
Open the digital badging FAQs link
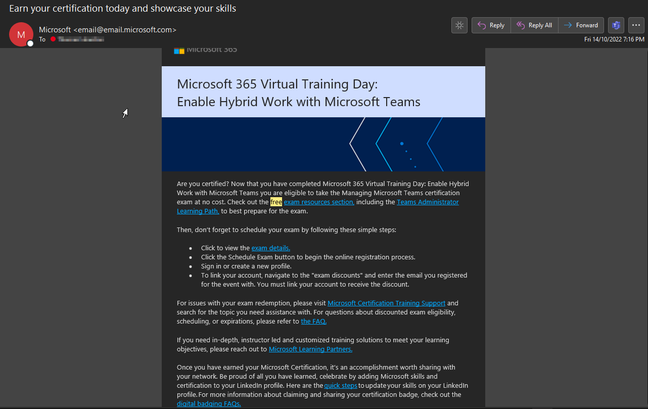pyautogui.click(x=209, y=403)
